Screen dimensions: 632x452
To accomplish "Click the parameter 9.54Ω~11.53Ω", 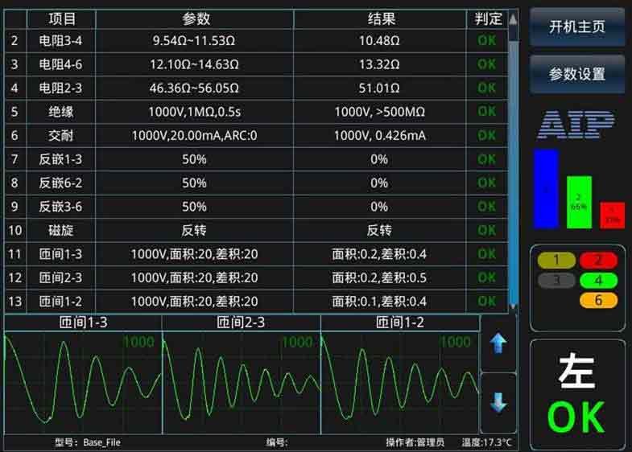I will click(x=194, y=41).
